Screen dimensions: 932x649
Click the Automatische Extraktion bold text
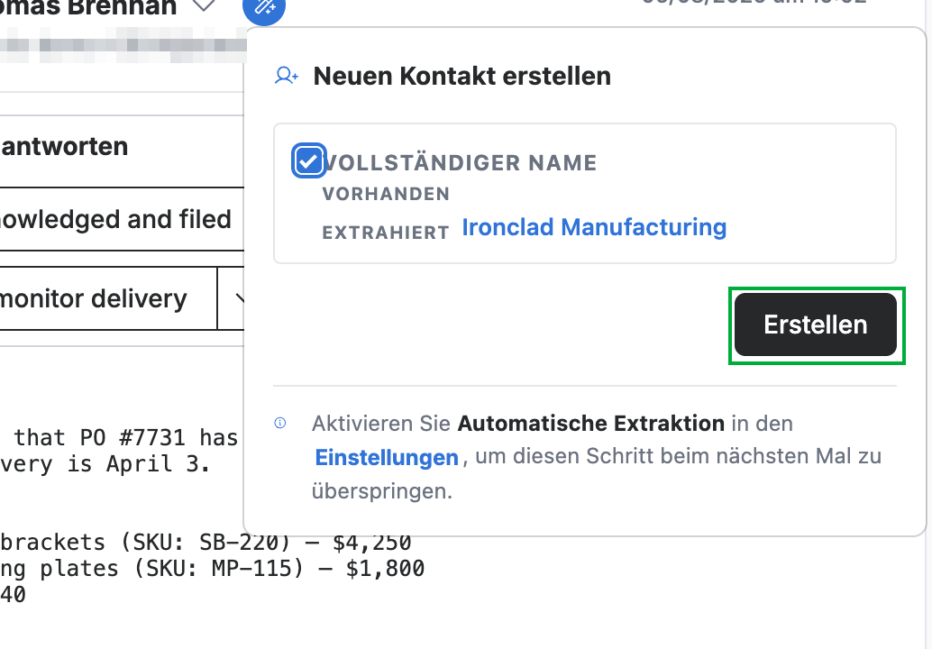tap(590, 423)
